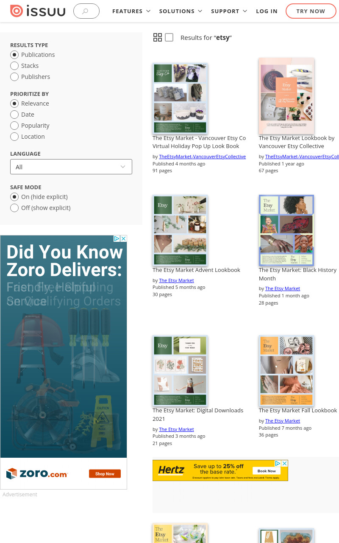339x543 pixels.
Task: Expand the Solutions menu
Action: 181,11
